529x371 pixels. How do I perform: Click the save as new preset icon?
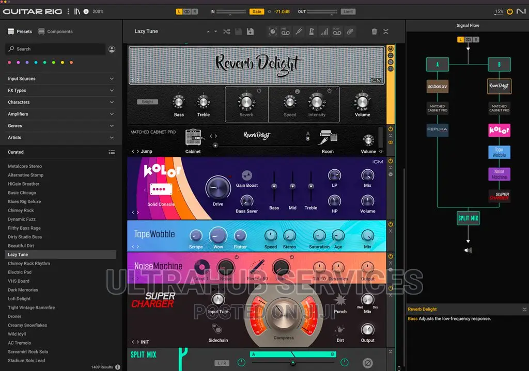click(x=251, y=31)
